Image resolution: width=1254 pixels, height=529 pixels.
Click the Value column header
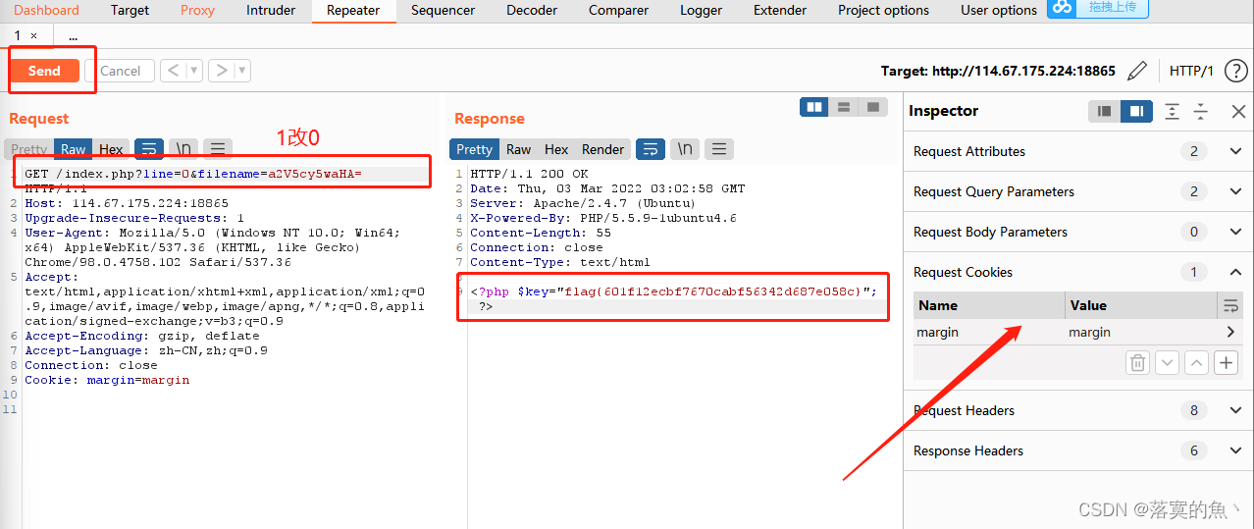pyautogui.click(x=1141, y=305)
